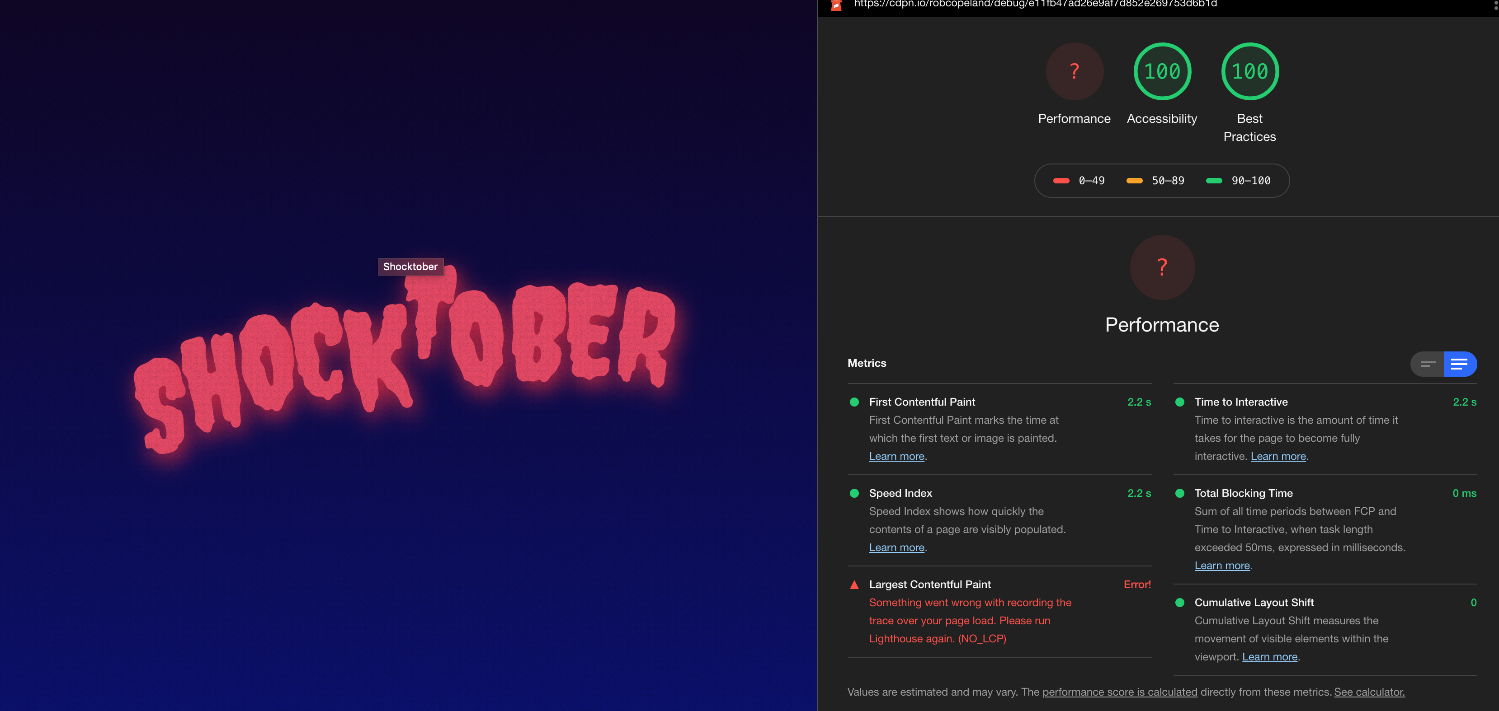Click the green dot beside First Contentful Paint
1499x711 pixels.
[854, 402]
